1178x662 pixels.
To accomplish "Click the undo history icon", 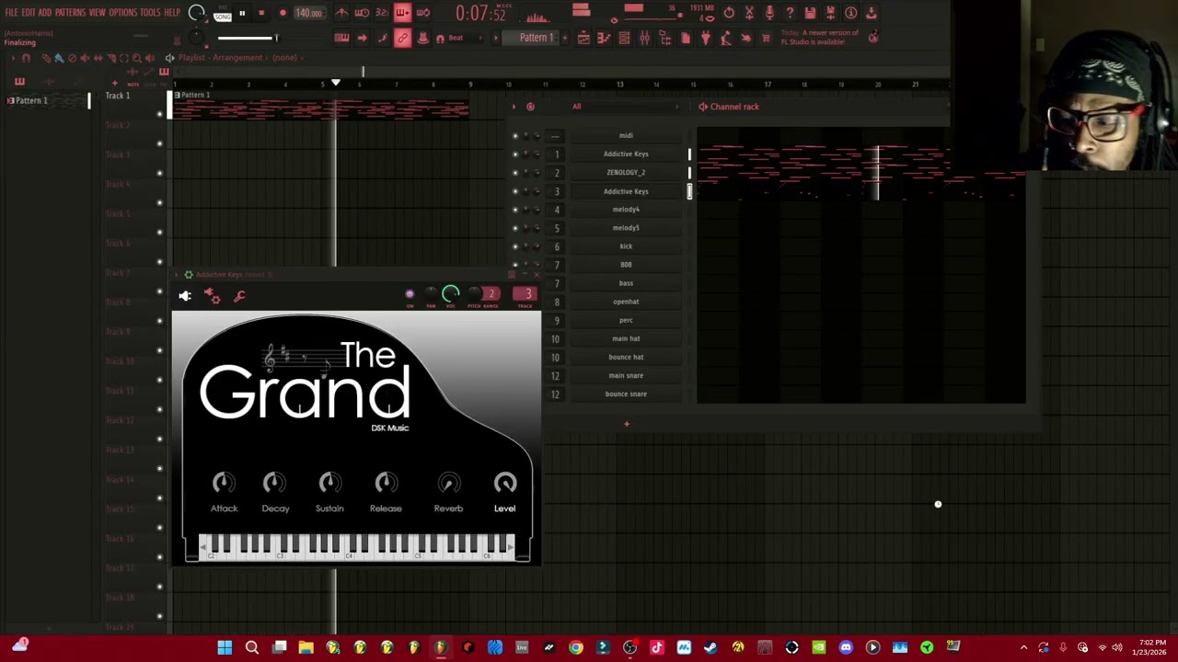I will 729,13.
